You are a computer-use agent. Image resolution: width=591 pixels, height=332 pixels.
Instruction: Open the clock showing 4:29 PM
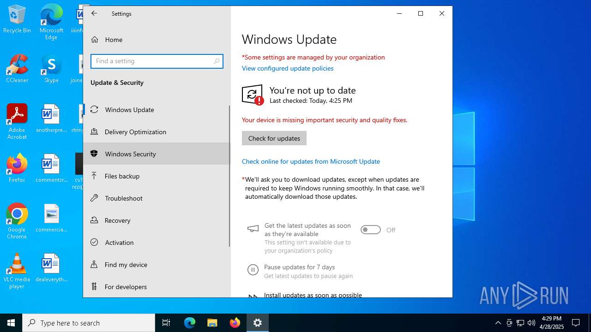click(x=551, y=323)
